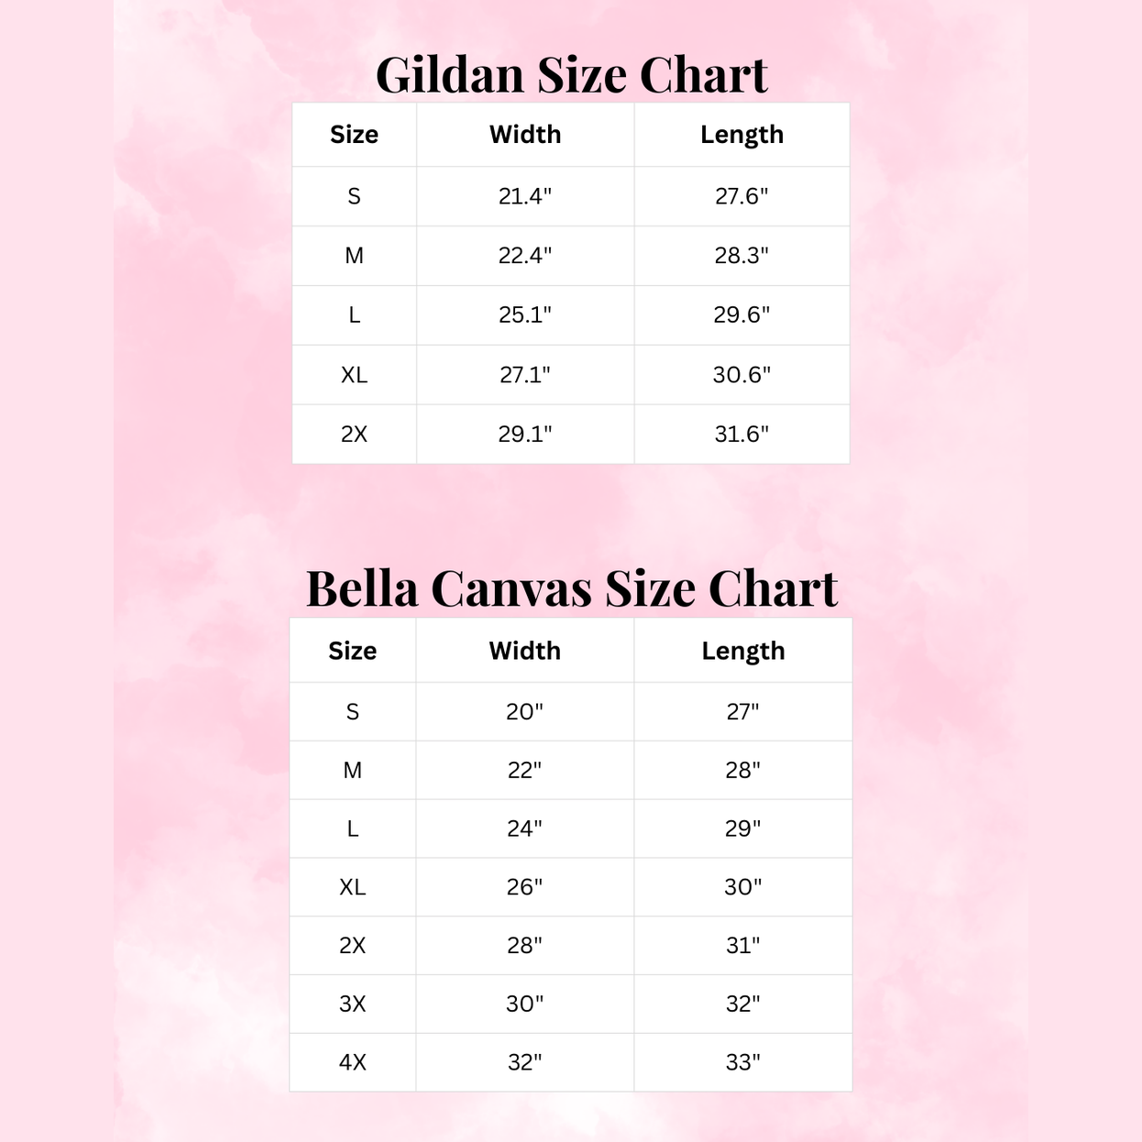Click the Bella Canvas Size Chart title
The image size is (1142, 1142).
click(571, 588)
